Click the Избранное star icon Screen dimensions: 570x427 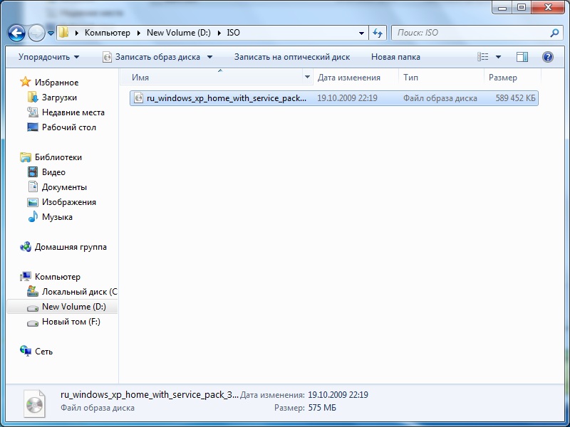26,82
